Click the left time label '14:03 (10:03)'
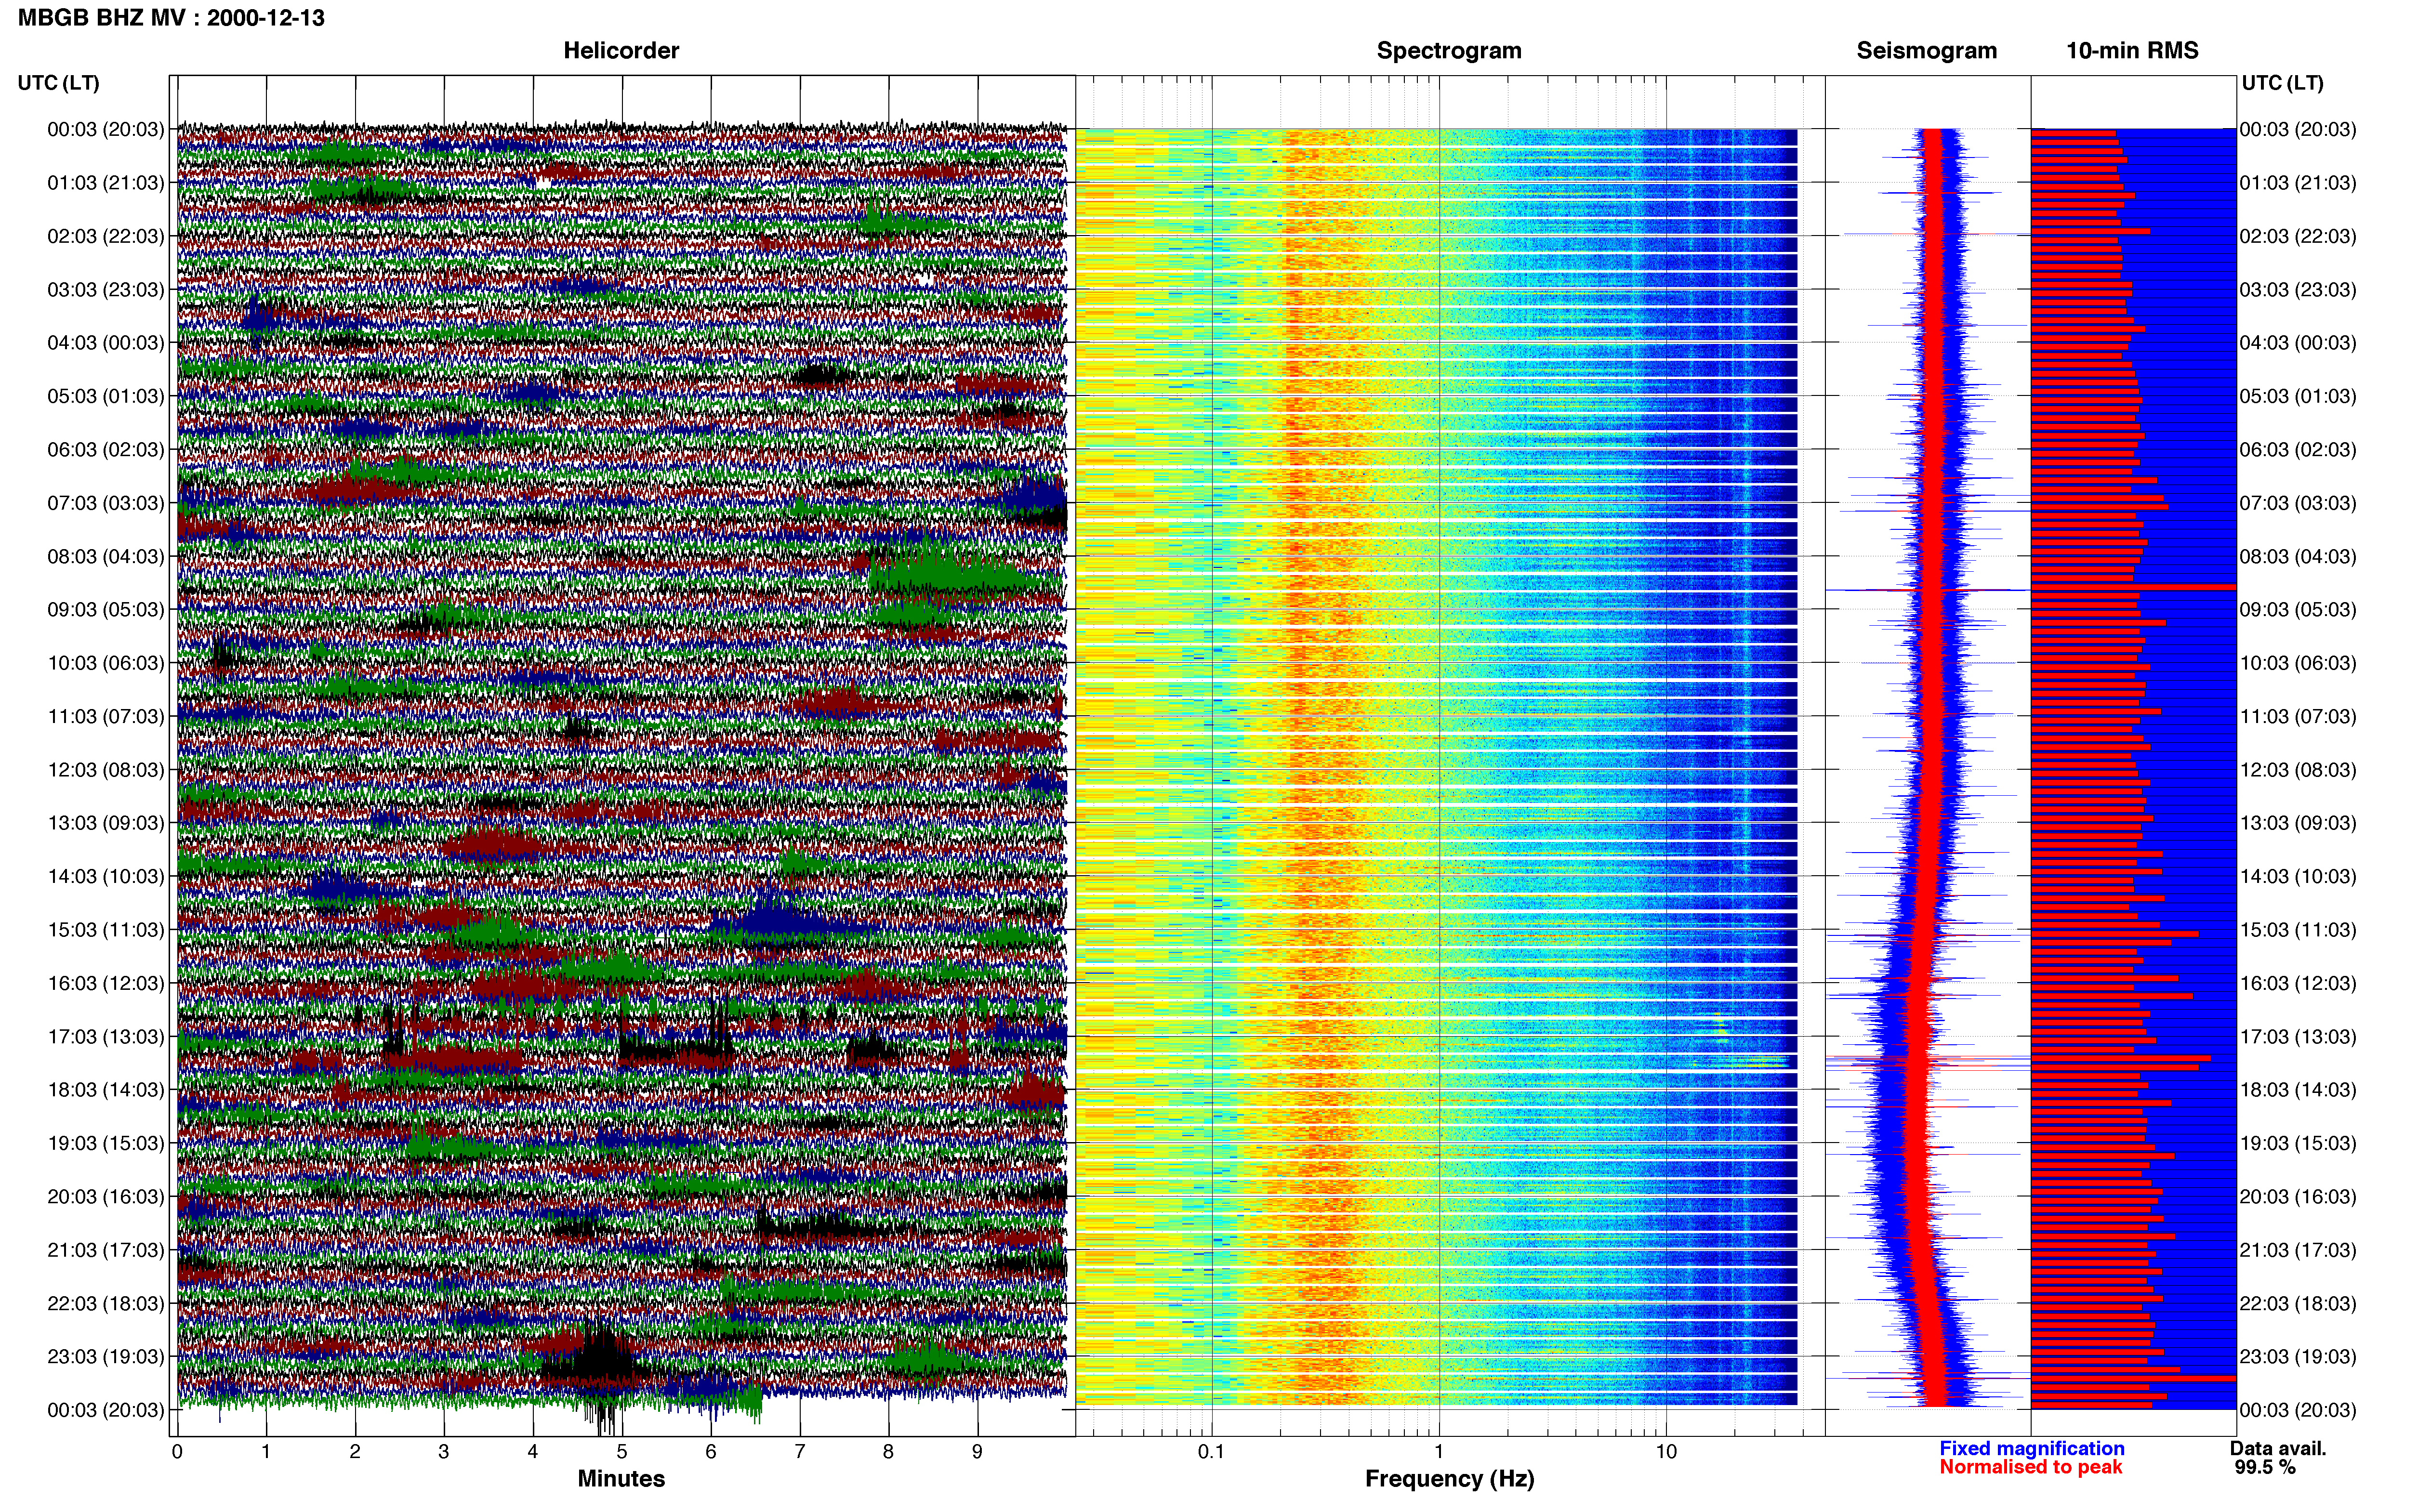 (106, 876)
